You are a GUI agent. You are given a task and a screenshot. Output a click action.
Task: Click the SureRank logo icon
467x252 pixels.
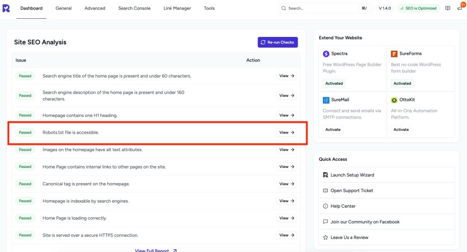click(x=6, y=8)
